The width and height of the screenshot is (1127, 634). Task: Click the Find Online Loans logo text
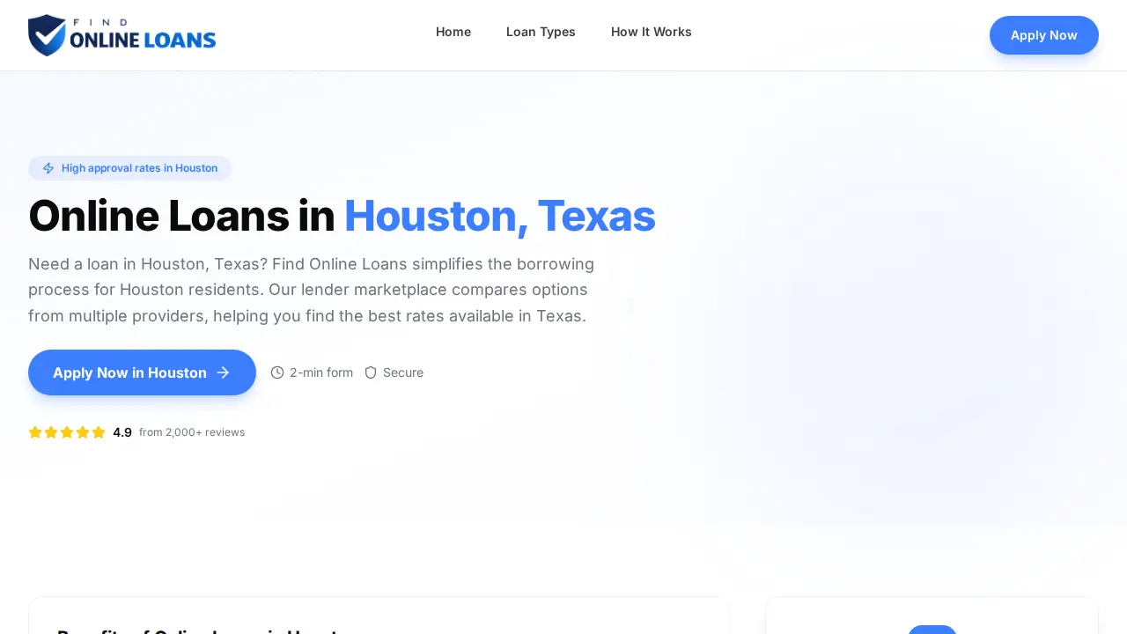(x=143, y=35)
